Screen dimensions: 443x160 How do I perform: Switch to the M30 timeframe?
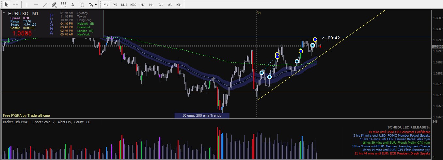[133, 5]
